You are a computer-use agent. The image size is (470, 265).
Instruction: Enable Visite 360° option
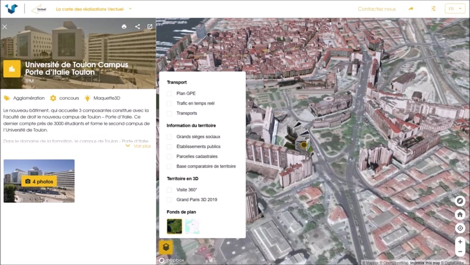click(x=169, y=190)
